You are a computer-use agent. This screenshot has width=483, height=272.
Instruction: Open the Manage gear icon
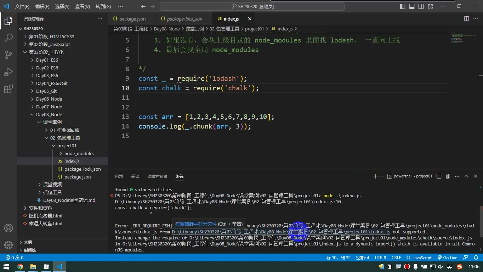[x=8, y=245]
